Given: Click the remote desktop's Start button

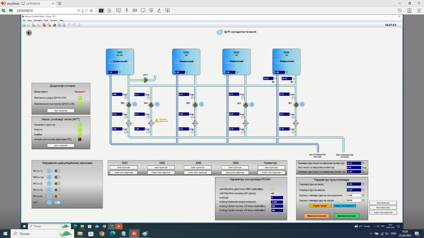Looking at the screenshot, I should tap(24, 226).
